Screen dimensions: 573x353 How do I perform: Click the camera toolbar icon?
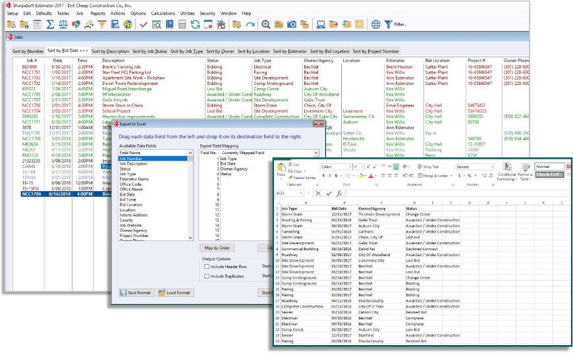click(x=292, y=24)
